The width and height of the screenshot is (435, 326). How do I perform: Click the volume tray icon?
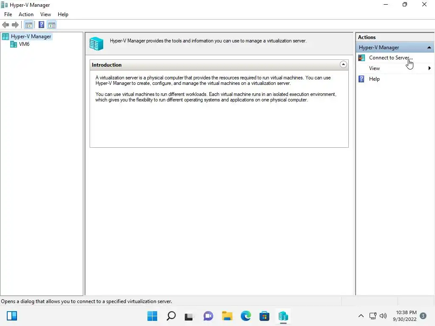[383, 316]
